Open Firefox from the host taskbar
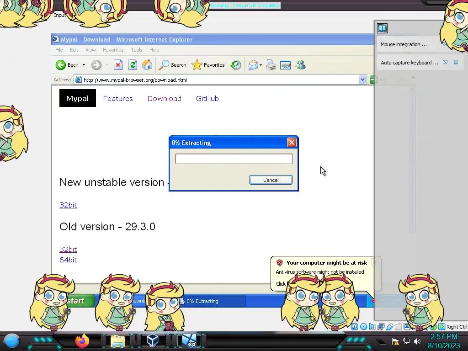 [x=82, y=341]
